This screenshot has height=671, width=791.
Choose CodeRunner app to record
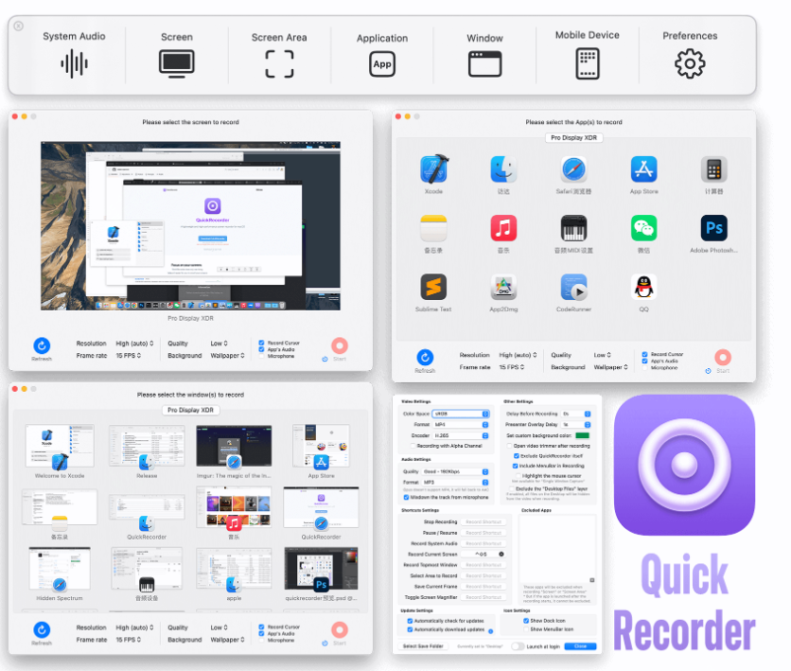point(573,288)
